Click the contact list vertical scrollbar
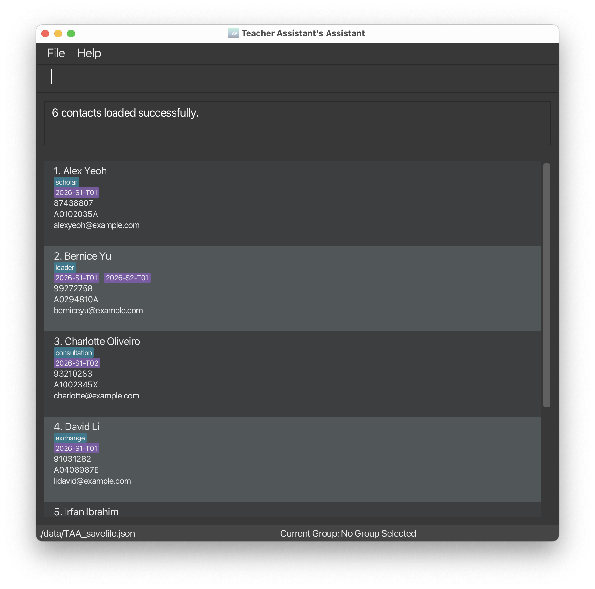Image resolution: width=595 pixels, height=589 pixels. (x=546, y=284)
